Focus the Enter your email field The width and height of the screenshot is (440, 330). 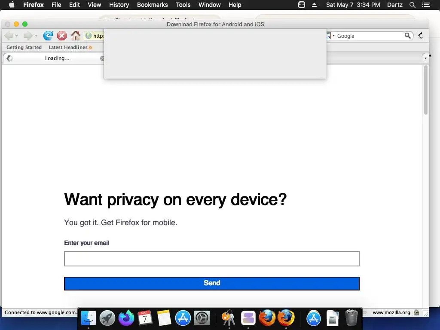coord(211,258)
